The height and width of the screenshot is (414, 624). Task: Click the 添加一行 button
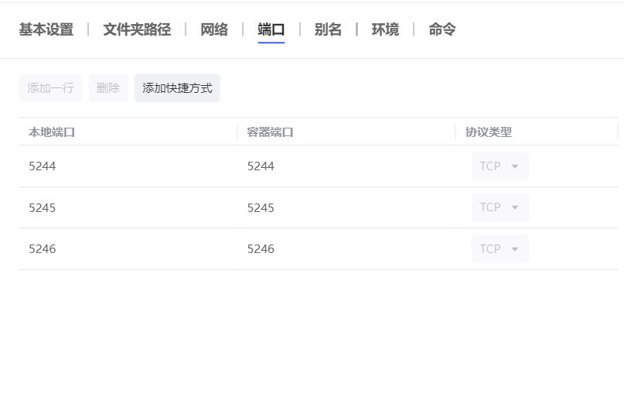point(50,88)
